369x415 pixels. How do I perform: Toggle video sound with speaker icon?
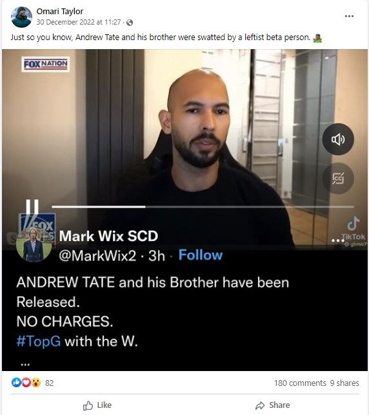(x=338, y=139)
